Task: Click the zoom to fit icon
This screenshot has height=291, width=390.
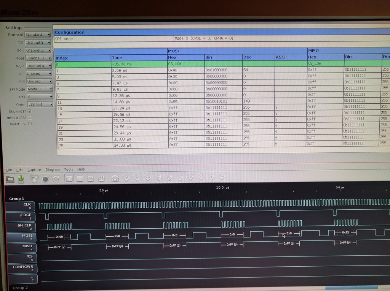Action: (101, 178)
